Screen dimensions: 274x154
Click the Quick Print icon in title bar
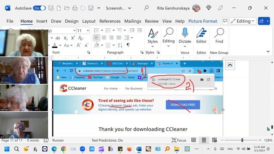(x=75, y=8)
